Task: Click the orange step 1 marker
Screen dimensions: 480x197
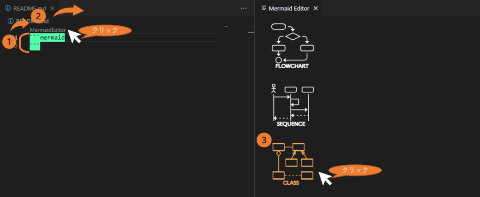Action: 9,41
